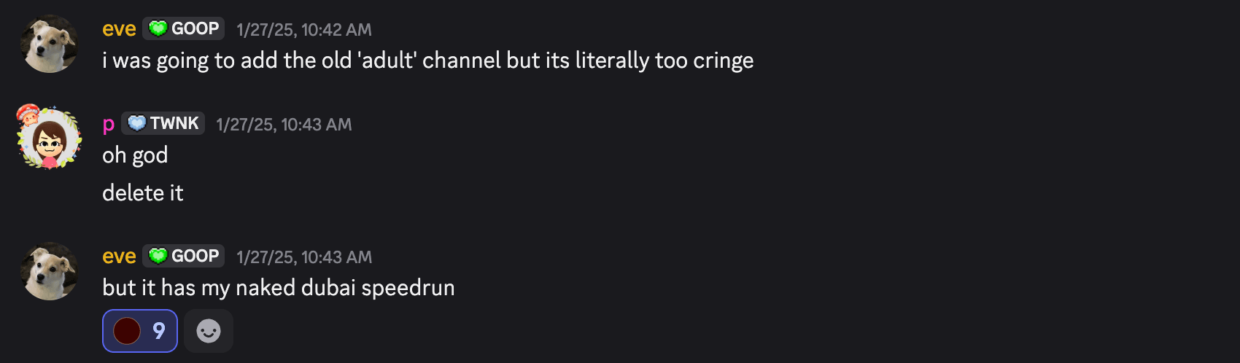Viewport: 1240px width, 363px height.
Task: Open p's profile from the Mii avatar
Action: click(49, 138)
